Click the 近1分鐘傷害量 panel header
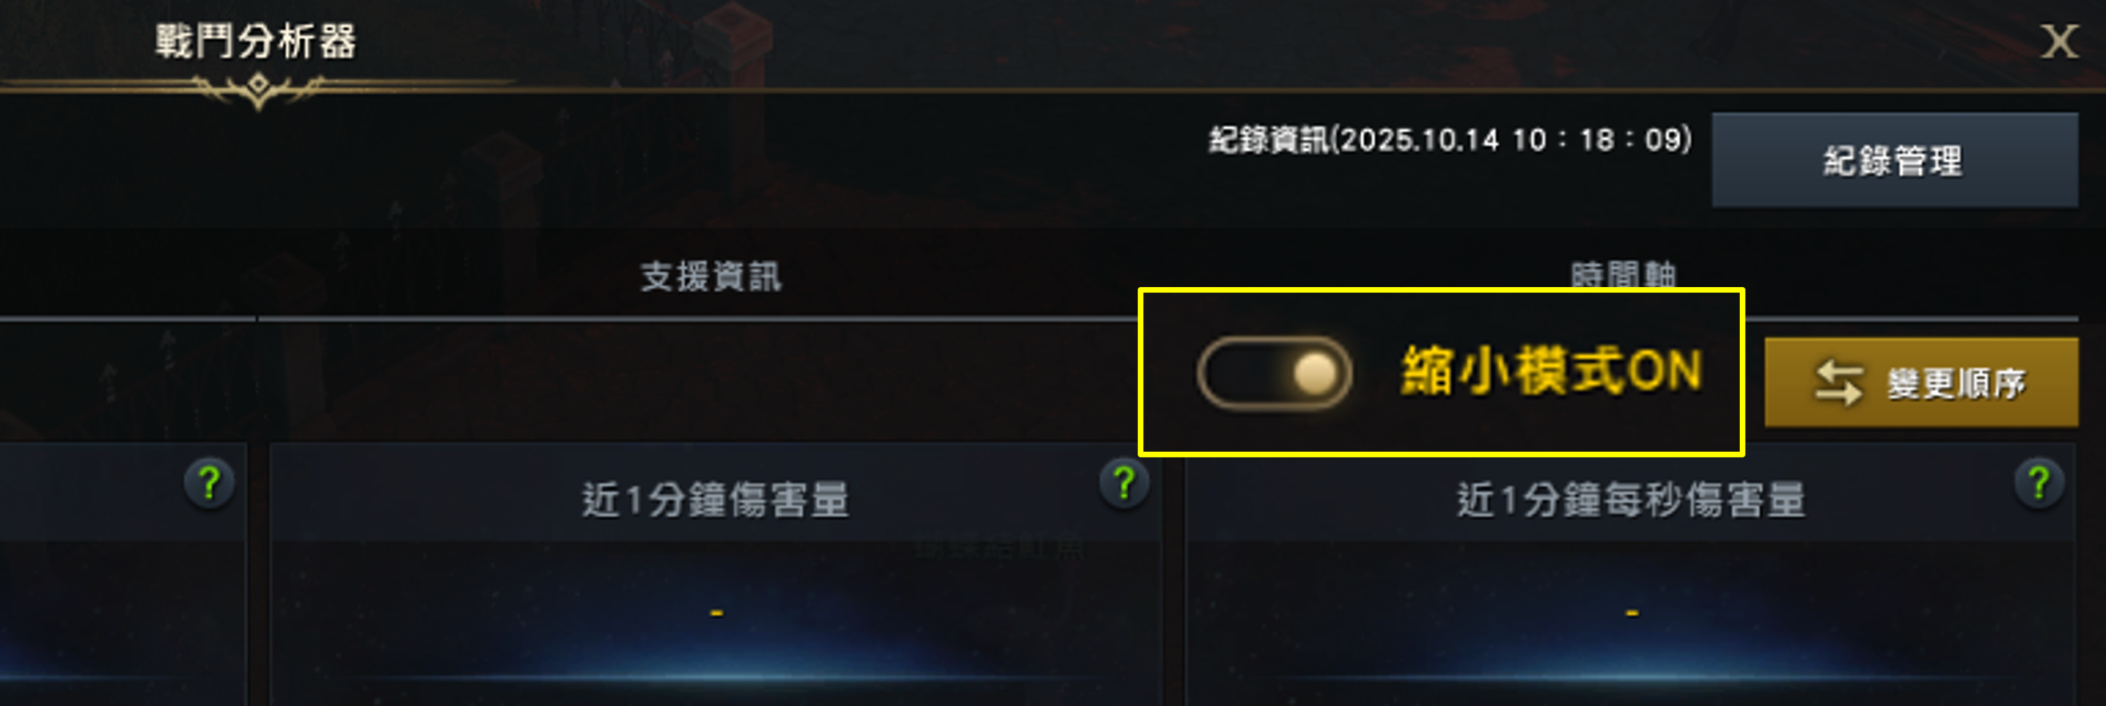Image resolution: width=2106 pixels, height=706 pixels. [716, 498]
